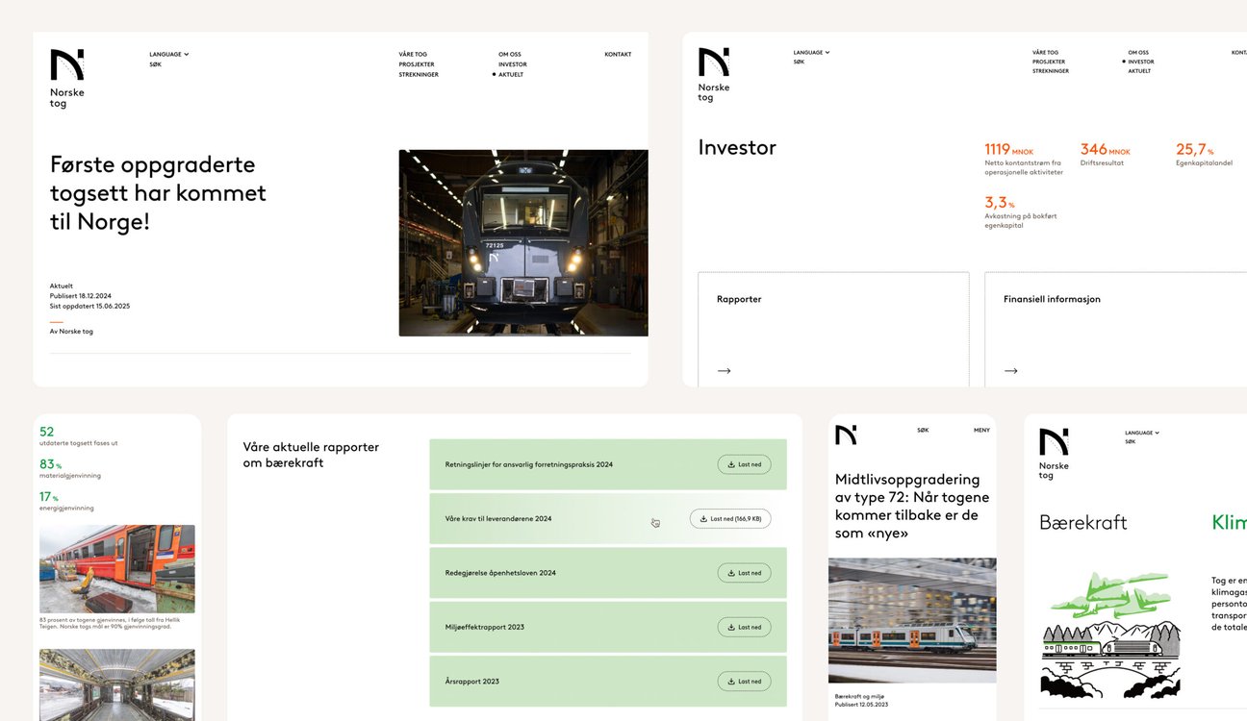This screenshot has width=1247, height=721.
Task: Click the Norske tog logo in the top-left article page
Action: pyautogui.click(x=67, y=78)
